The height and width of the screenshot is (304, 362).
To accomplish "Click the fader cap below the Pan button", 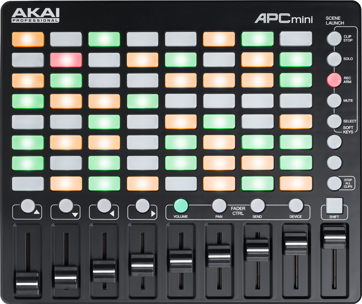I will coord(219,256).
